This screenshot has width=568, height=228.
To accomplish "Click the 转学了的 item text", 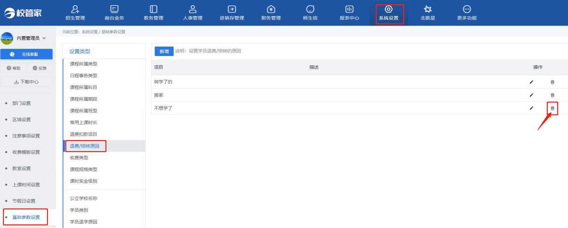I will (163, 82).
